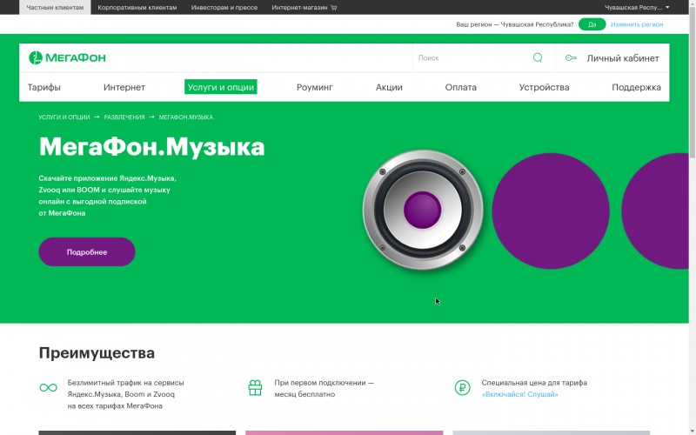The width and height of the screenshot is (696, 435).
Task: Click МЕГАФОН.МУЗЫКА breadcrumb
Action: 186,117
